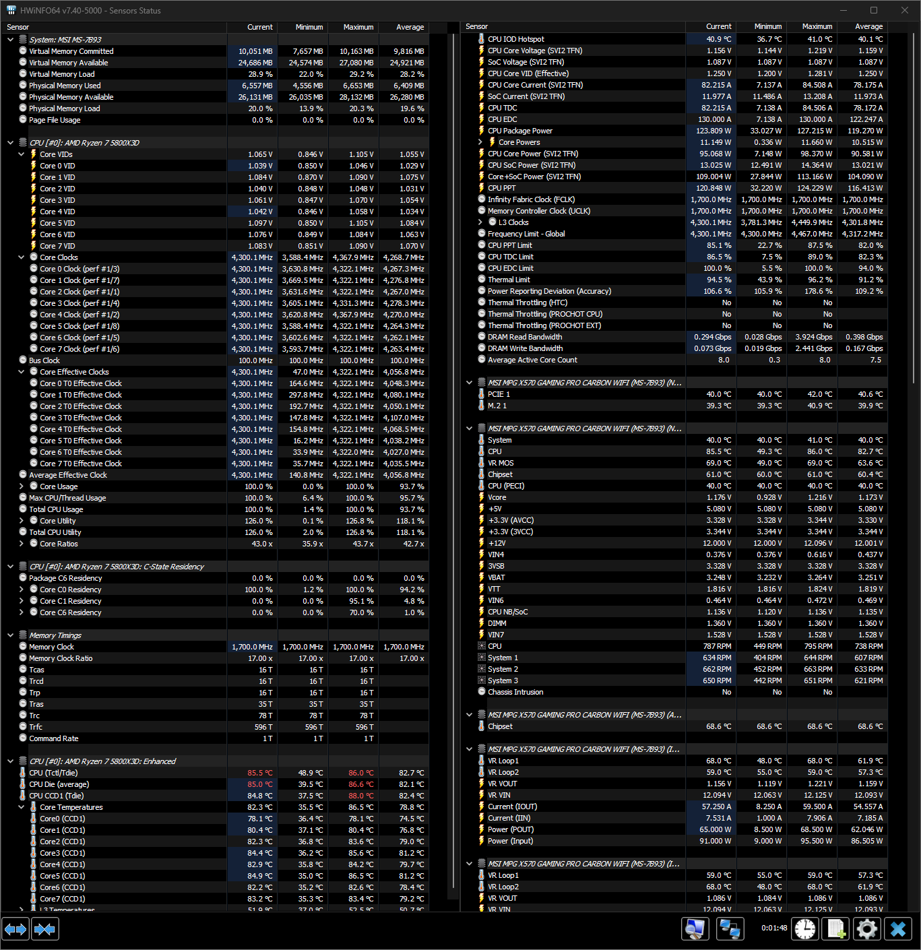
Task: Click left panel Sensor column header
Action: point(114,27)
